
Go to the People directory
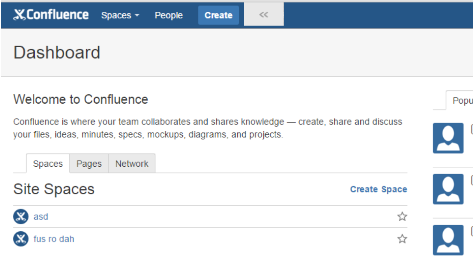point(169,15)
